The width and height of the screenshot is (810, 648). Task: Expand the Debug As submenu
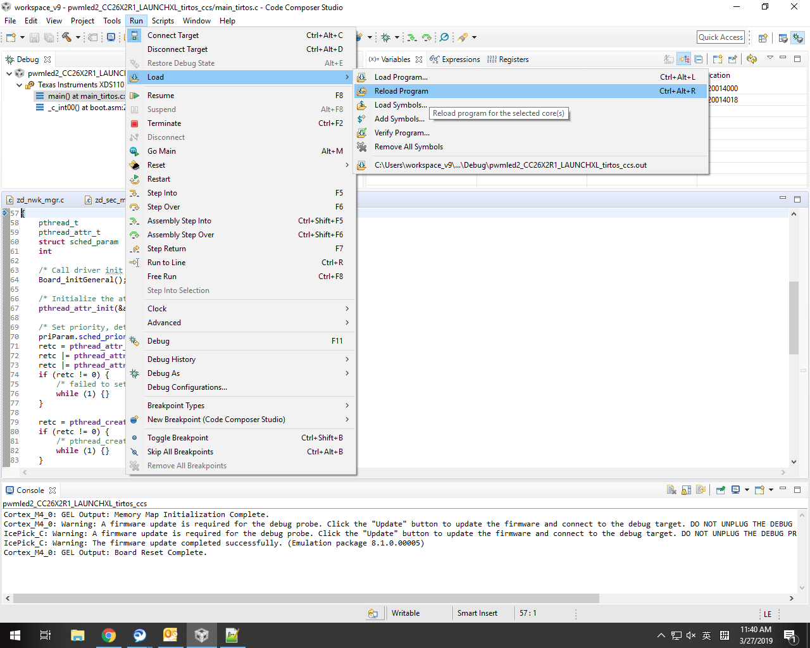pos(241,373)
